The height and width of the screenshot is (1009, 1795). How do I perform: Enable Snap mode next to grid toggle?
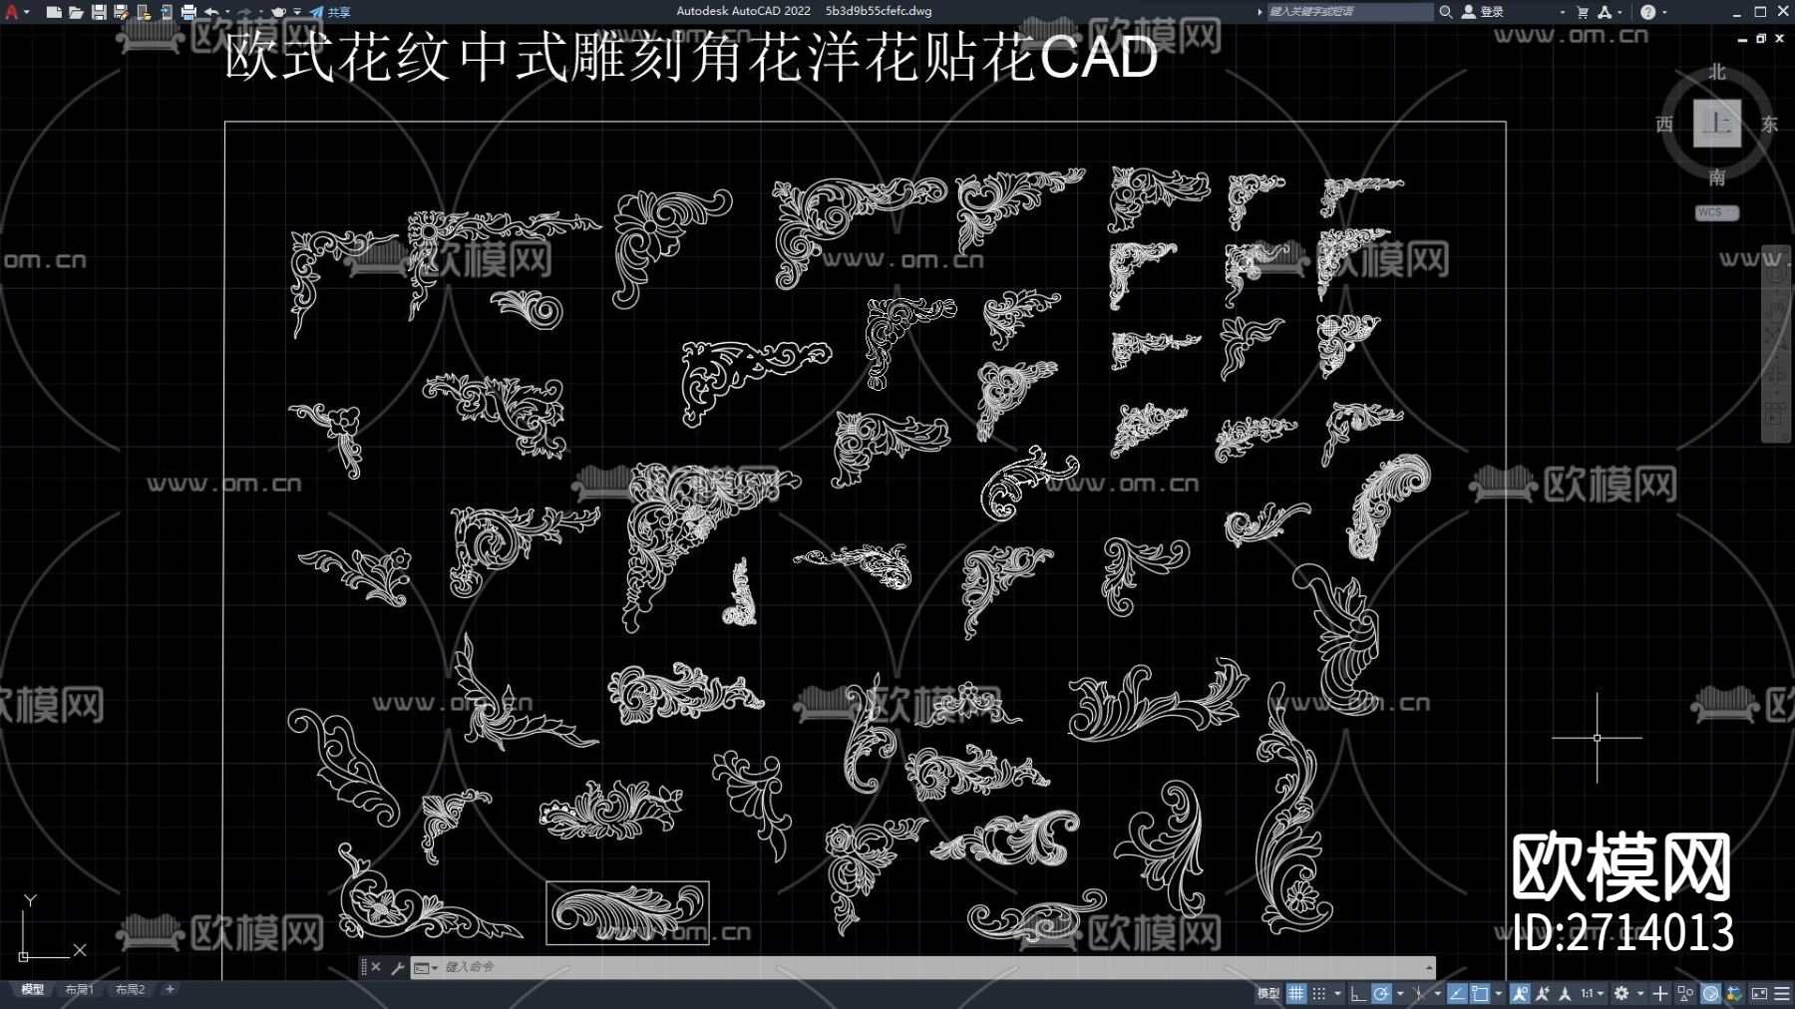(1319, 994)
